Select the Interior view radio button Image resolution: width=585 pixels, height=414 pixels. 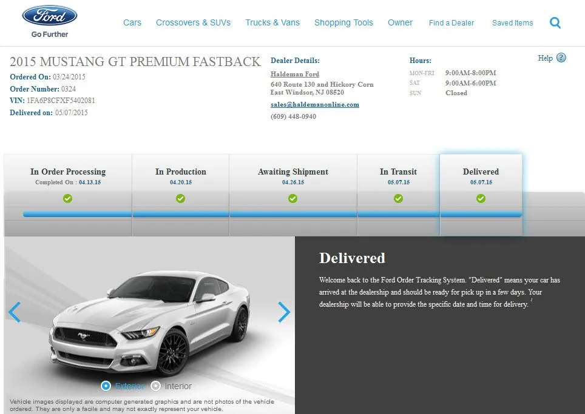pyautogui.click(x=155, y=386)
